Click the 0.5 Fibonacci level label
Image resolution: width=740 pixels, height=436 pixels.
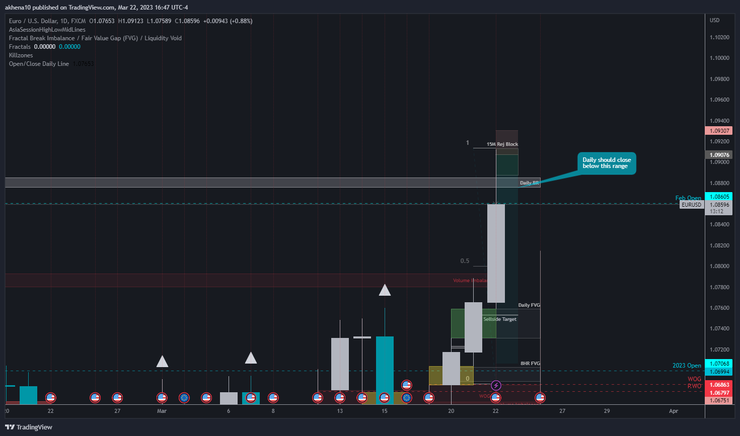pyautogui.click(x=465, y=261)
